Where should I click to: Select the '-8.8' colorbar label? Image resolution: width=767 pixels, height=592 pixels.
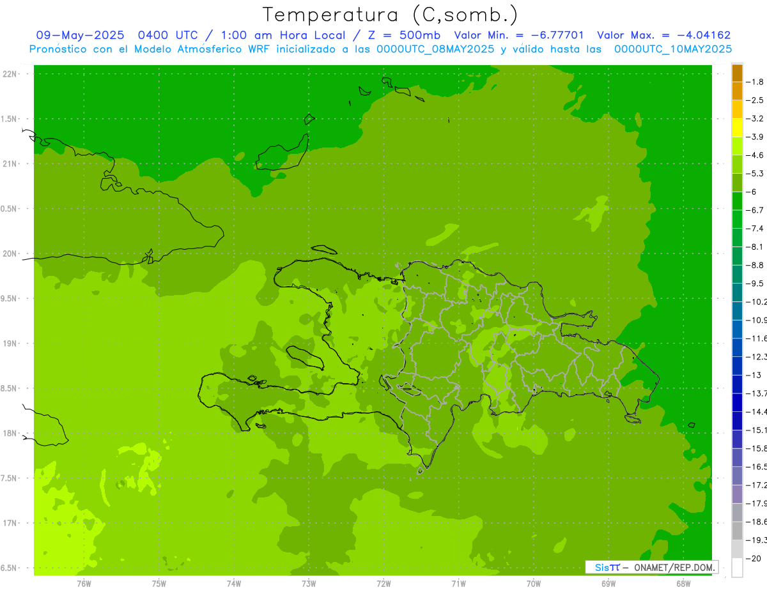tap(756, 265)
